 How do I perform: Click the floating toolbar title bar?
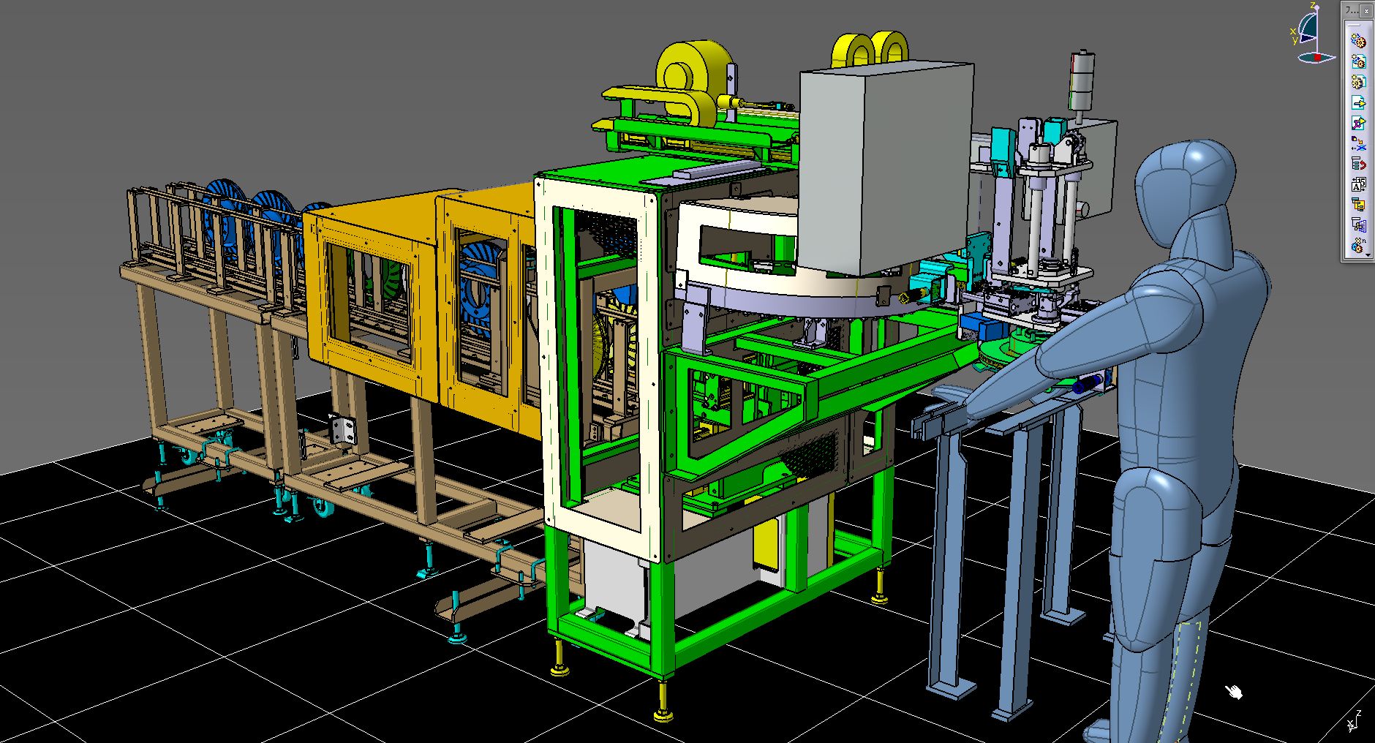(x=1352, y=10)
